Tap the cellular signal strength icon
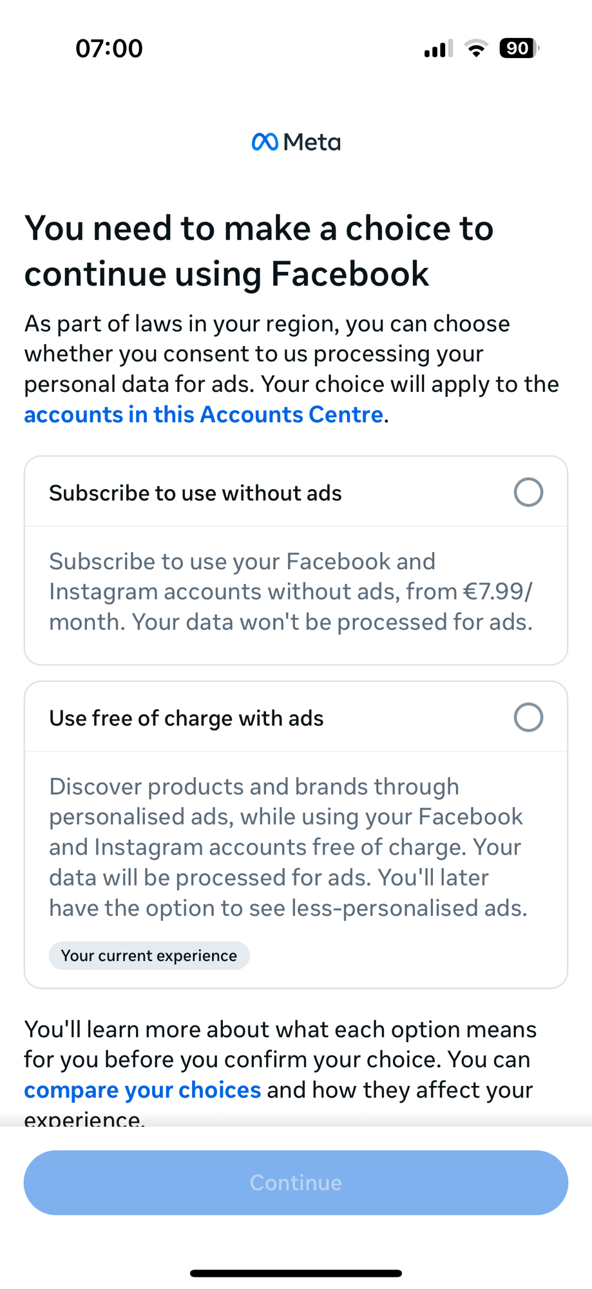592x1289 pixels. click(x=438, y=49)
